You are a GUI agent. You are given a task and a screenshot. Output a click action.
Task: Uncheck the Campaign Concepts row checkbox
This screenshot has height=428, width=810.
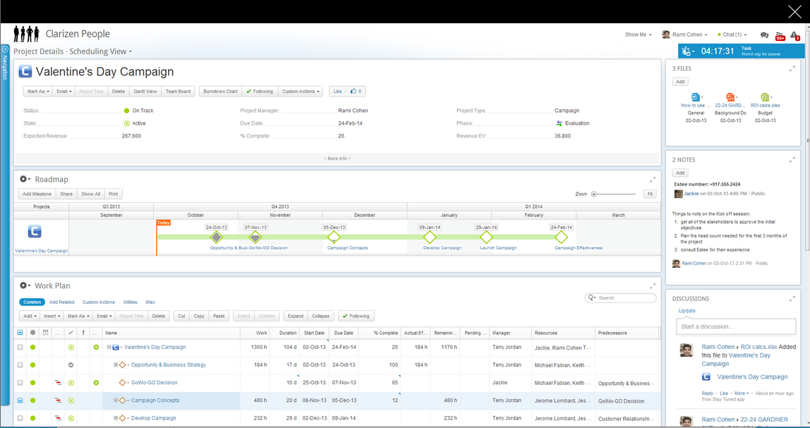pyautogui.click(x=20, y=401)
